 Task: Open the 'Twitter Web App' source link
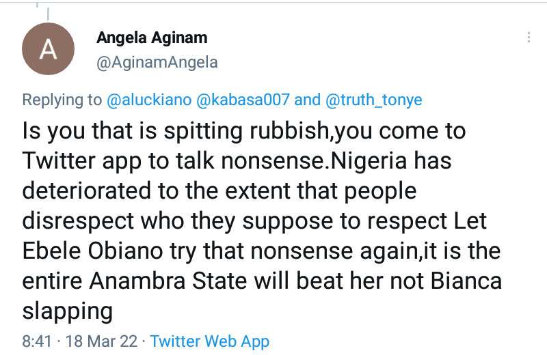click(x=210, y=341)
